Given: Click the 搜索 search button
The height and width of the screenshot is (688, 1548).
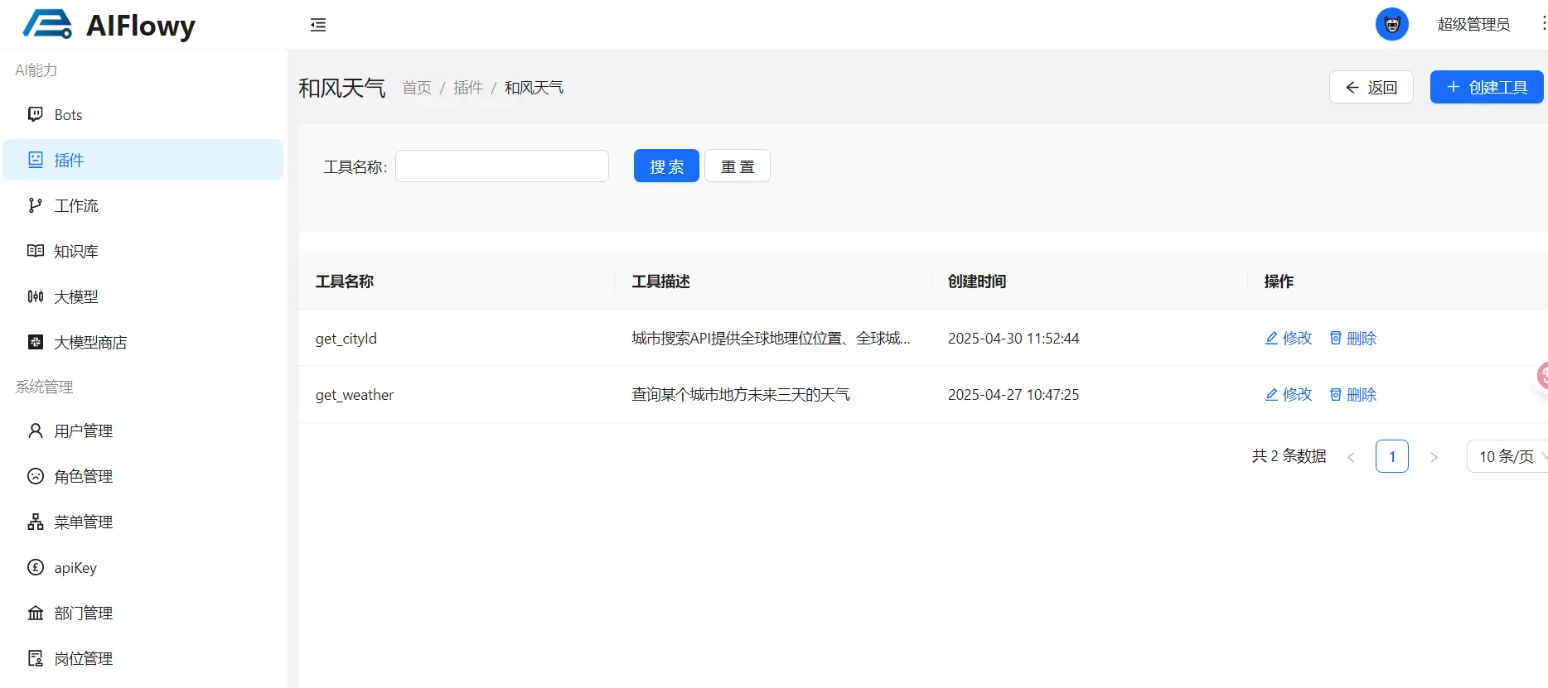Looking at the screenshot, I should coord(666,166).
